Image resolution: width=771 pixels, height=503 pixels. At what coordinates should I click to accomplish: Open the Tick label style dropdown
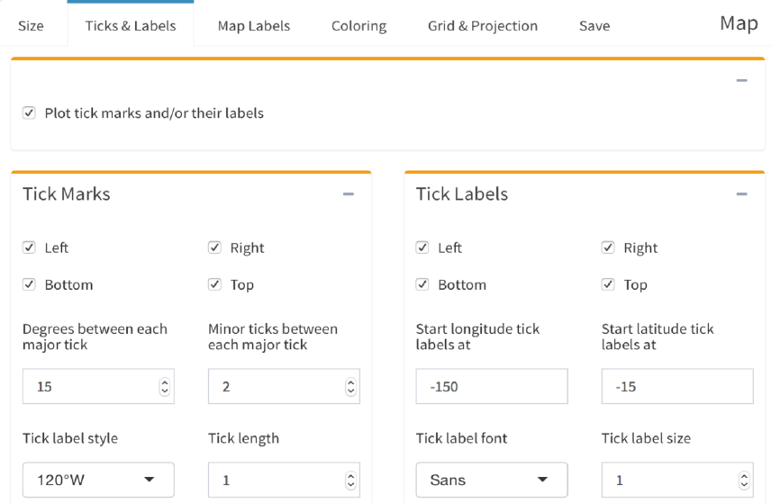98,480
